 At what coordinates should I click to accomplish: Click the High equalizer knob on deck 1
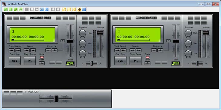(x=83, y=33)
